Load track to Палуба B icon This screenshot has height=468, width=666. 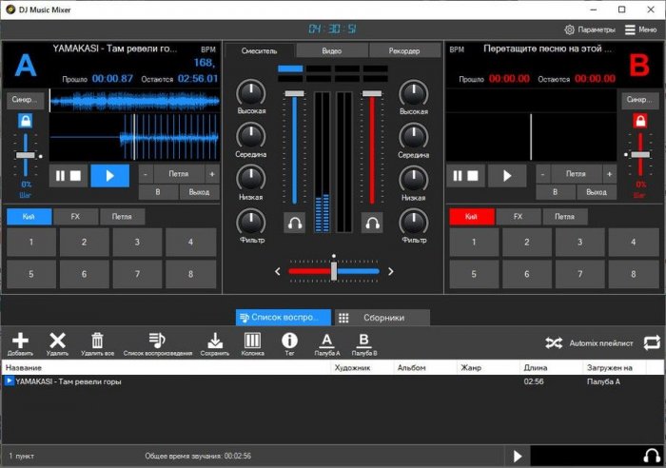point(363,341)
